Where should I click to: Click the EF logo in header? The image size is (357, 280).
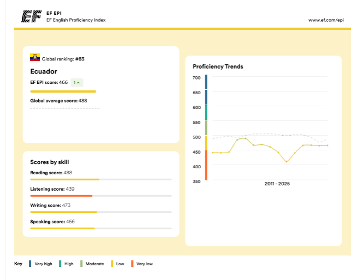(x=31, y=17)
